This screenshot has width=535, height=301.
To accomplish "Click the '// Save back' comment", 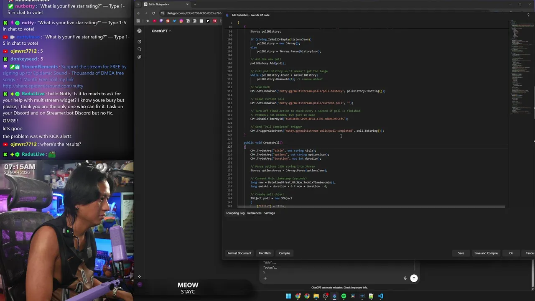I will tap(260, 87).
